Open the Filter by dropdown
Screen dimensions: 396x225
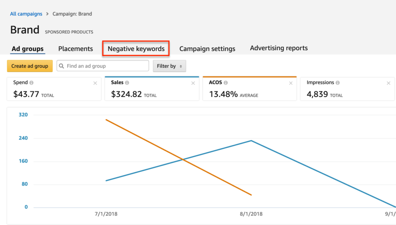coord(169,66)
